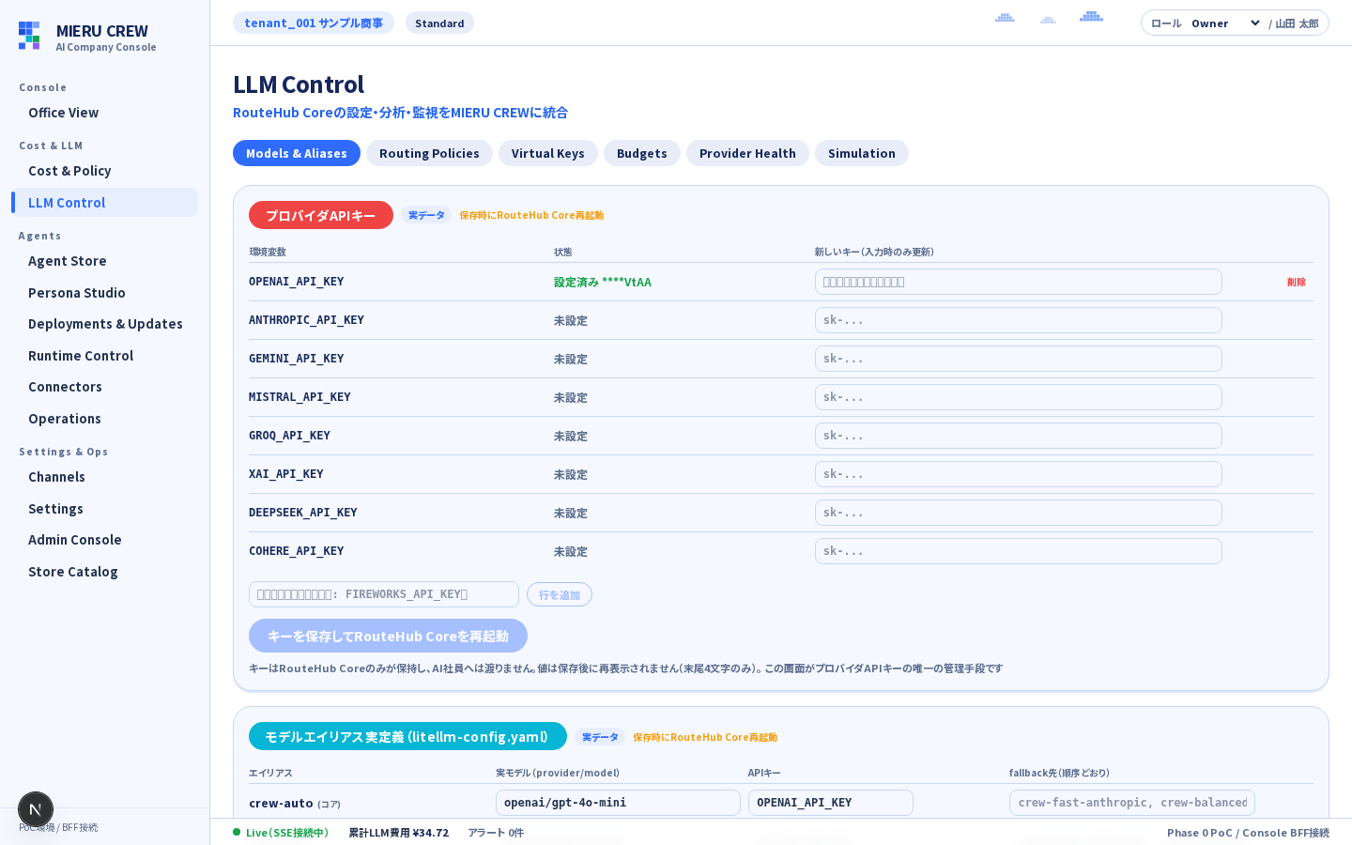Viewport: 1352px width, 845px height.
Task: Click the MIERU CREW pixel logo icon
Action: (29, 36)
